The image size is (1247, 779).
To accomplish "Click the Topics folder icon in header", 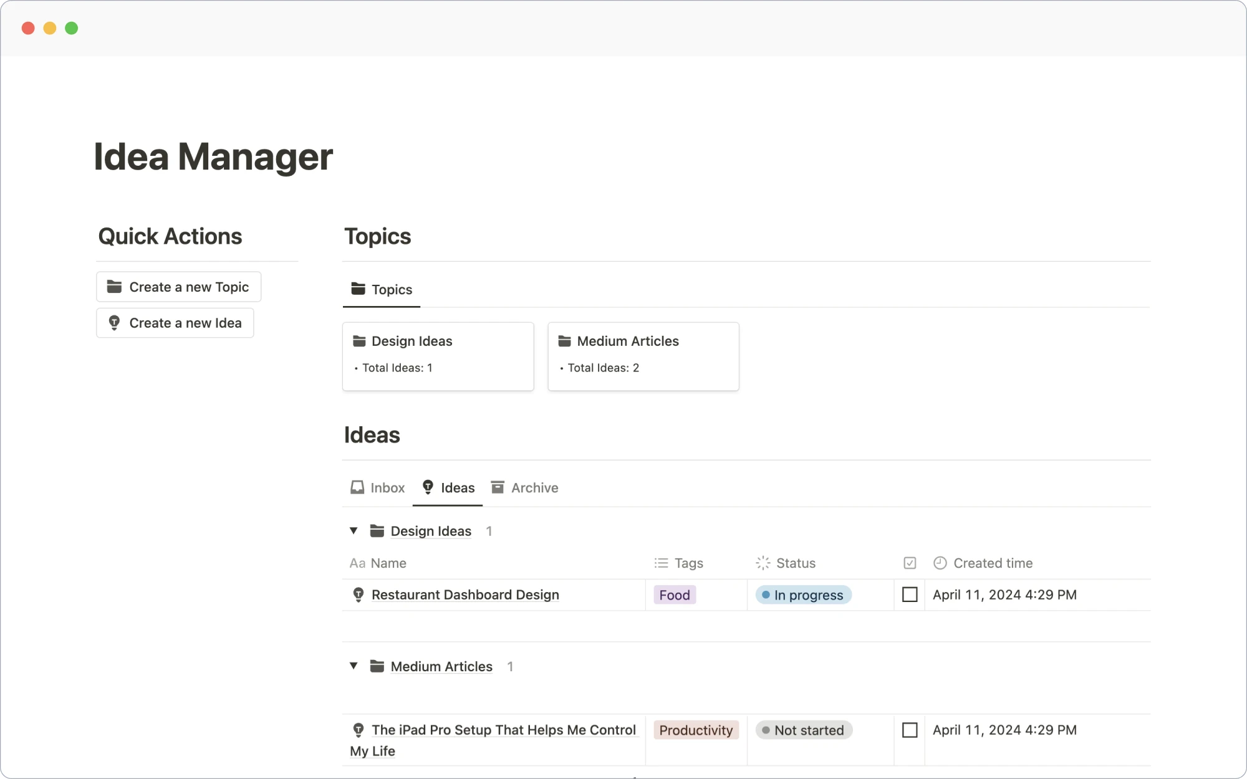I will coord(357,288).
